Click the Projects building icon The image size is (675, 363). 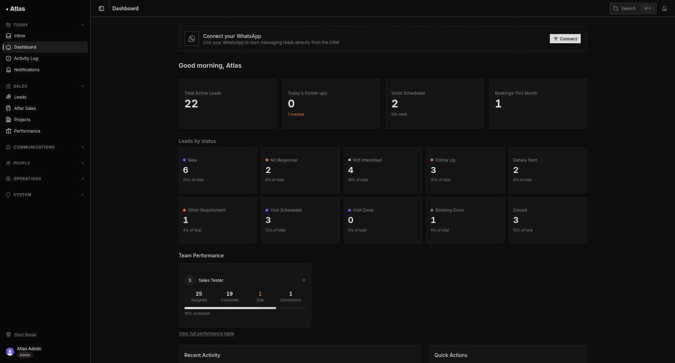click(9, 119)
